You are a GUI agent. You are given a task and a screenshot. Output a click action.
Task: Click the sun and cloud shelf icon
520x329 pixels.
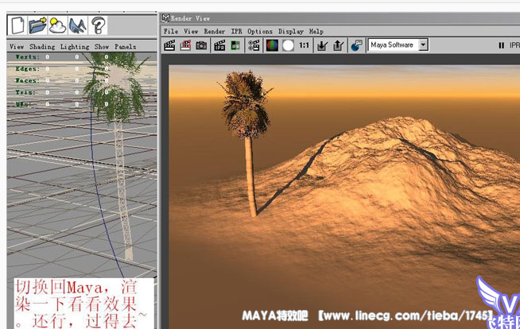[57, 25]
